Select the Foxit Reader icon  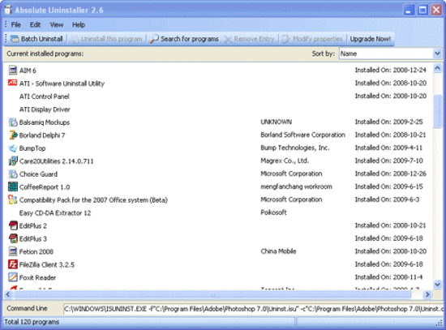coord(12,277)
